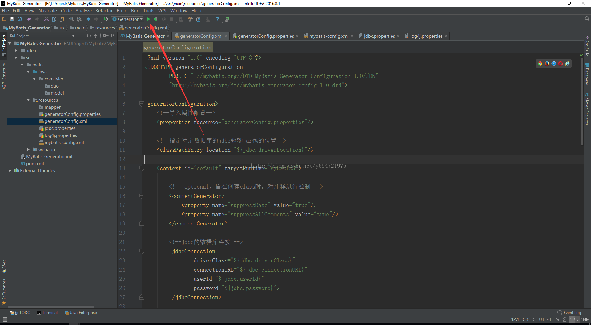Viewport: 591px width, 325px height.
Task: Toggle the Project tool window side button
Action: coord(4,45)
